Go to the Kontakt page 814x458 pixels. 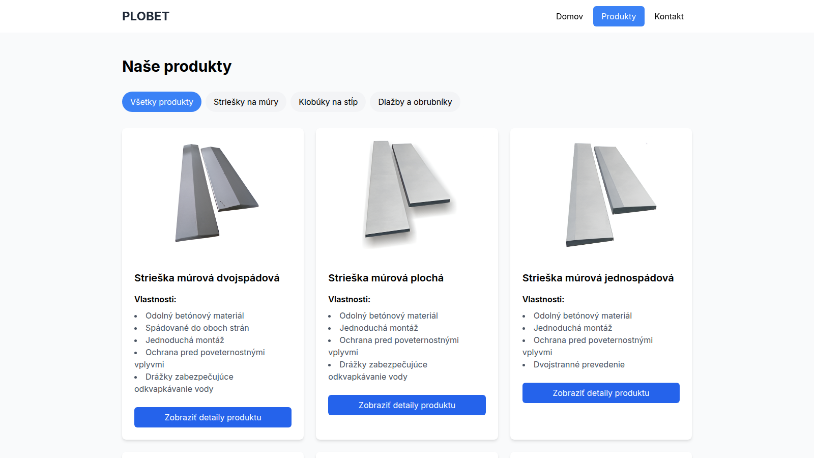pyautogui.click(x=669, y=16)
